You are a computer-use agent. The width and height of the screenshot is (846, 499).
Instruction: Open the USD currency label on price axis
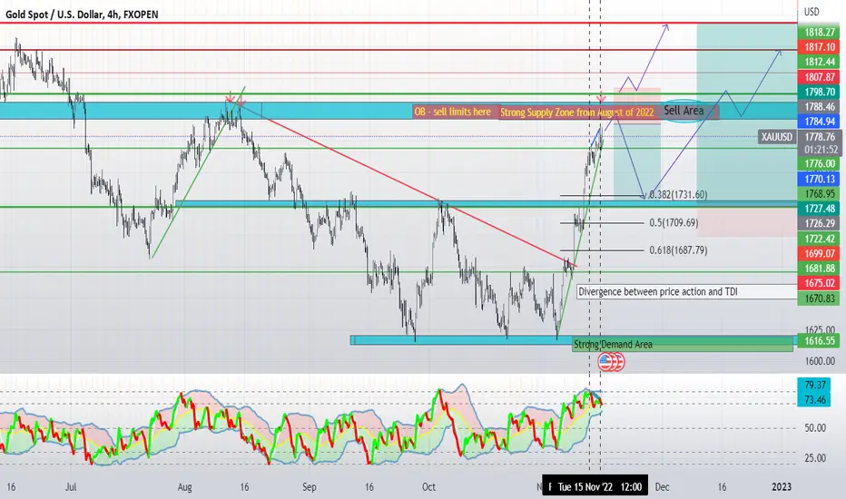tap(812, 12)
